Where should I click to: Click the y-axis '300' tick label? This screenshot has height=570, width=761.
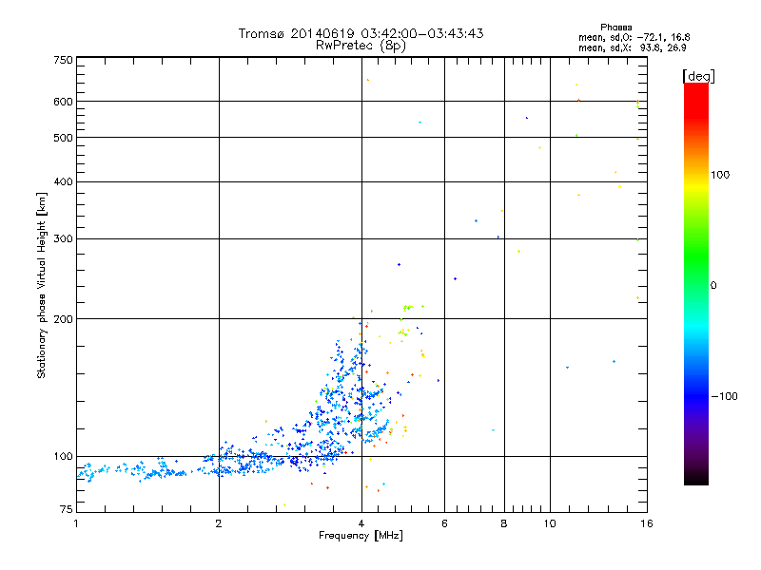point(63,239)
